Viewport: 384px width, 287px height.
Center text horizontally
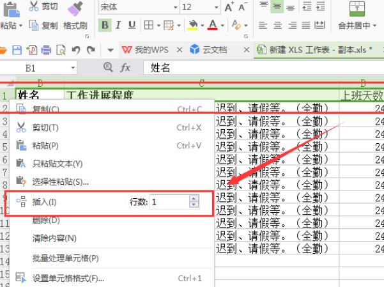click(277, 25)
